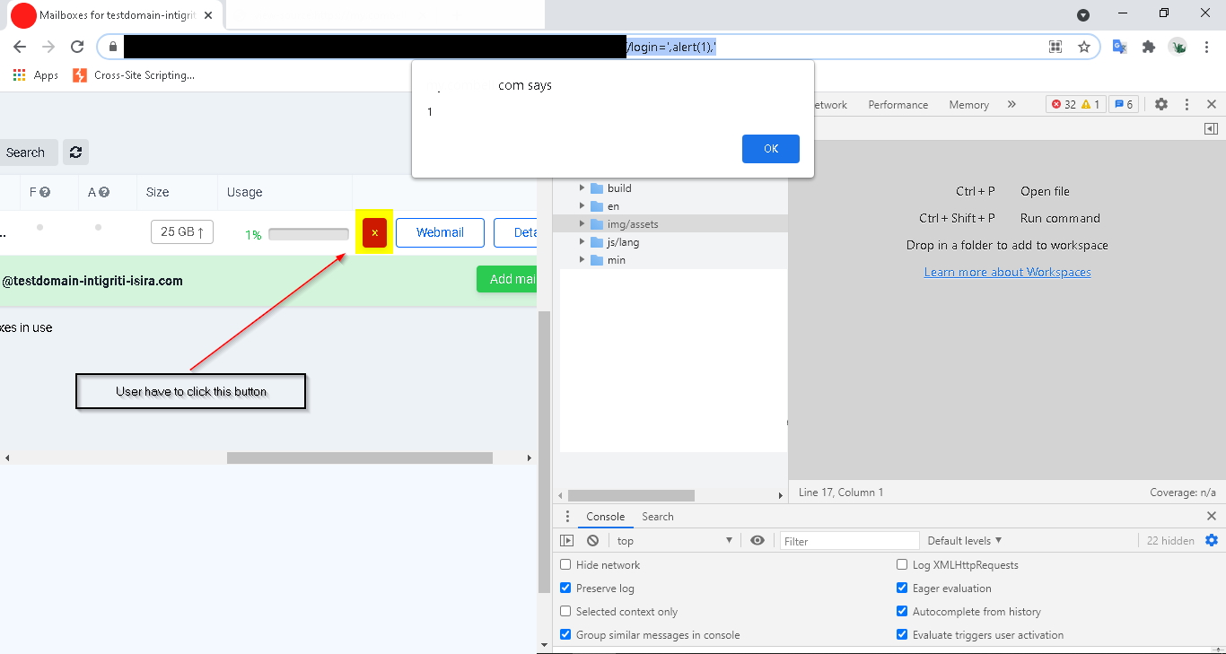1226x654 pixels.
Task: Enable the Hide network checkbox
Action: click(565, 565)
